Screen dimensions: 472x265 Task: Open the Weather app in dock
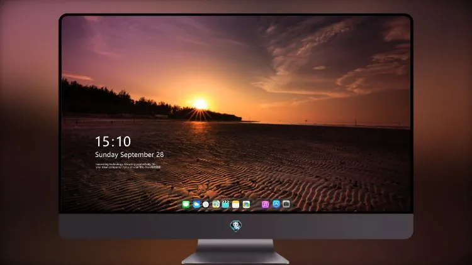(196, 204)
